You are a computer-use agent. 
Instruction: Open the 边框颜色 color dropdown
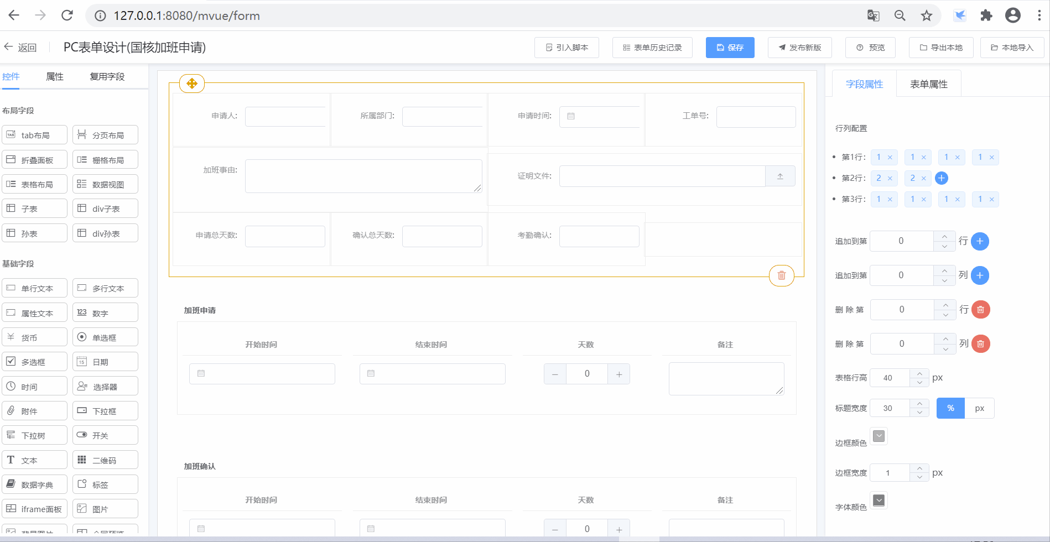coord(879,436)
